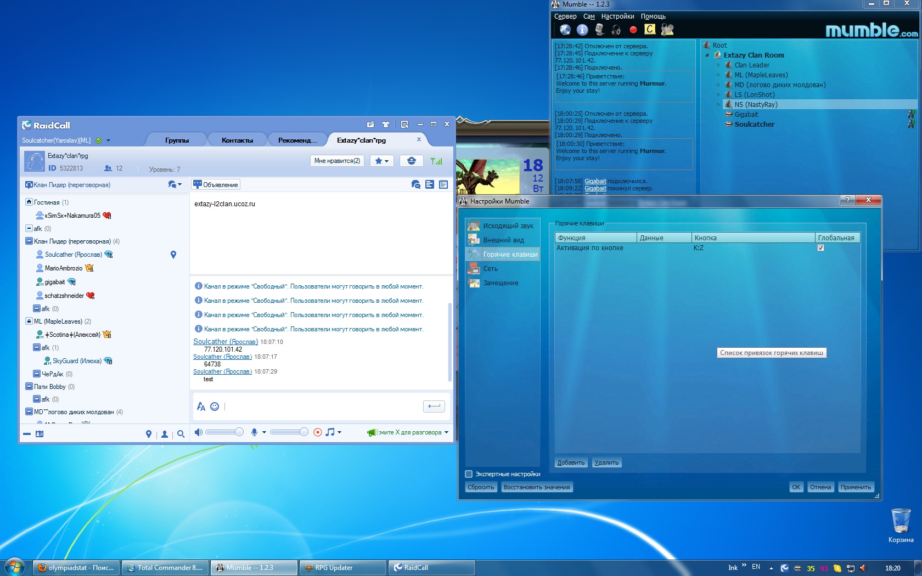Adjust RaidCall speaker volume slider
This screenshot has height=576, width=922.
tap(224, 432)
